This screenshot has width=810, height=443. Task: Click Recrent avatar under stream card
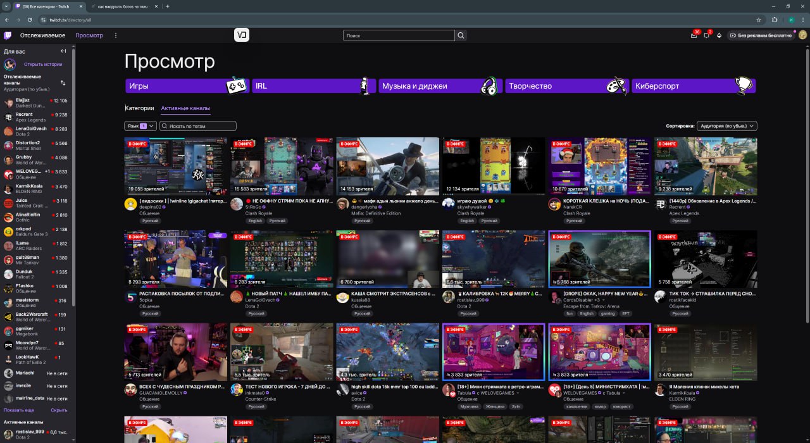[x=660, y=204]
